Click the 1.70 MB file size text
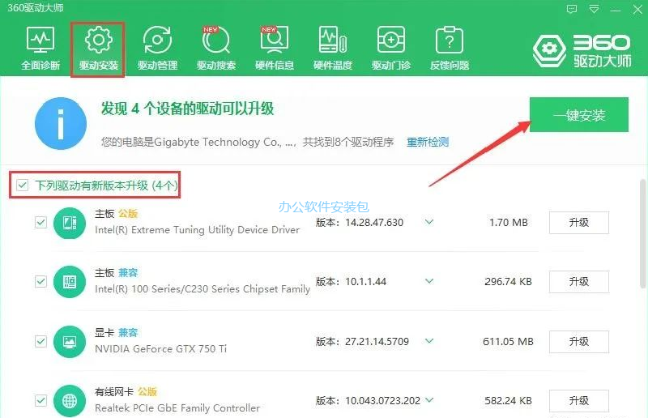The image size is (648, 418). [509, 223]
